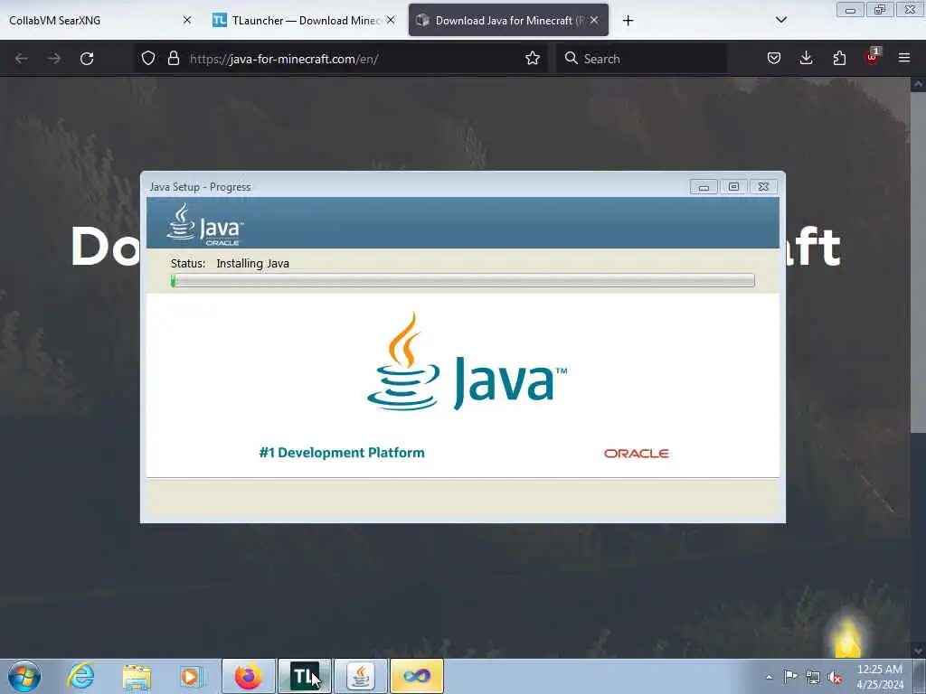Click the page vertical scrollbar thumb

click(918, 263)
